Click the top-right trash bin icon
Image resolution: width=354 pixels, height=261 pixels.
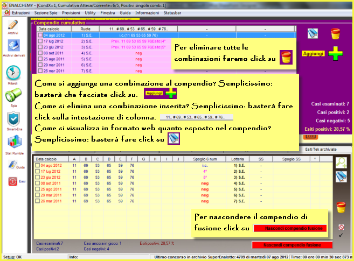tap(335, 34)
